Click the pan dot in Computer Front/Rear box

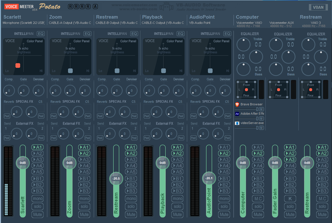[246, 90]
